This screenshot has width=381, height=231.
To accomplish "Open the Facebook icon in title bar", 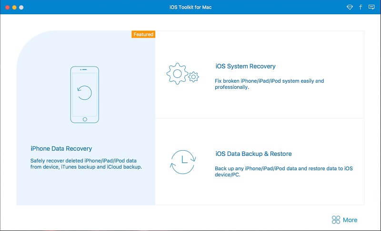I will click(361, 7).
